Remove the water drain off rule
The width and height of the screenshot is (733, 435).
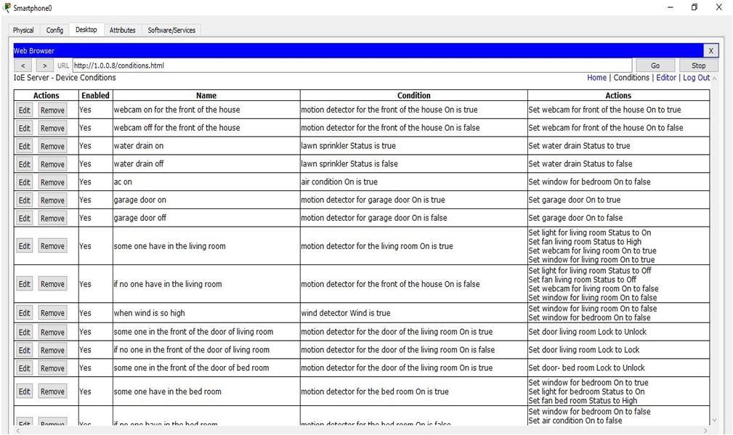[x=52, y=164]
